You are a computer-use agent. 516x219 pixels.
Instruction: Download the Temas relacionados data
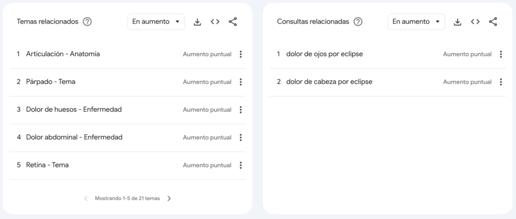point(198,22)
